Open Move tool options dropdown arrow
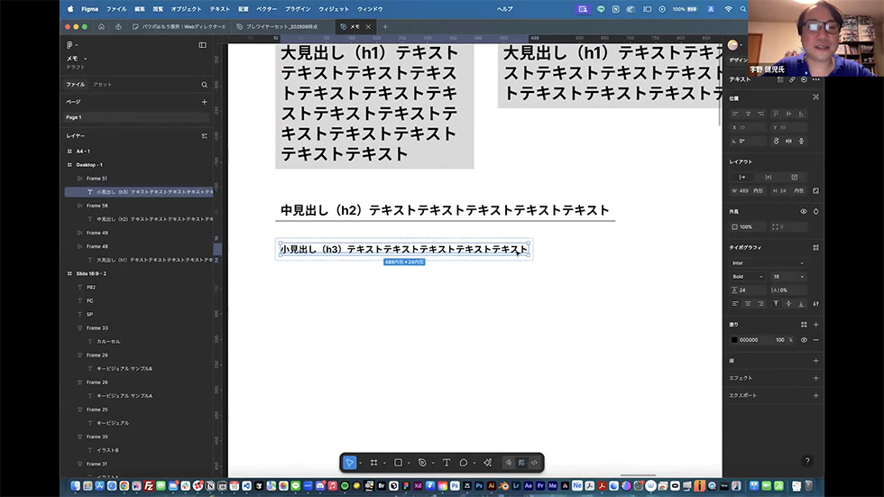The height and width of the screenshot is (497, 884). tap(360, 464)
